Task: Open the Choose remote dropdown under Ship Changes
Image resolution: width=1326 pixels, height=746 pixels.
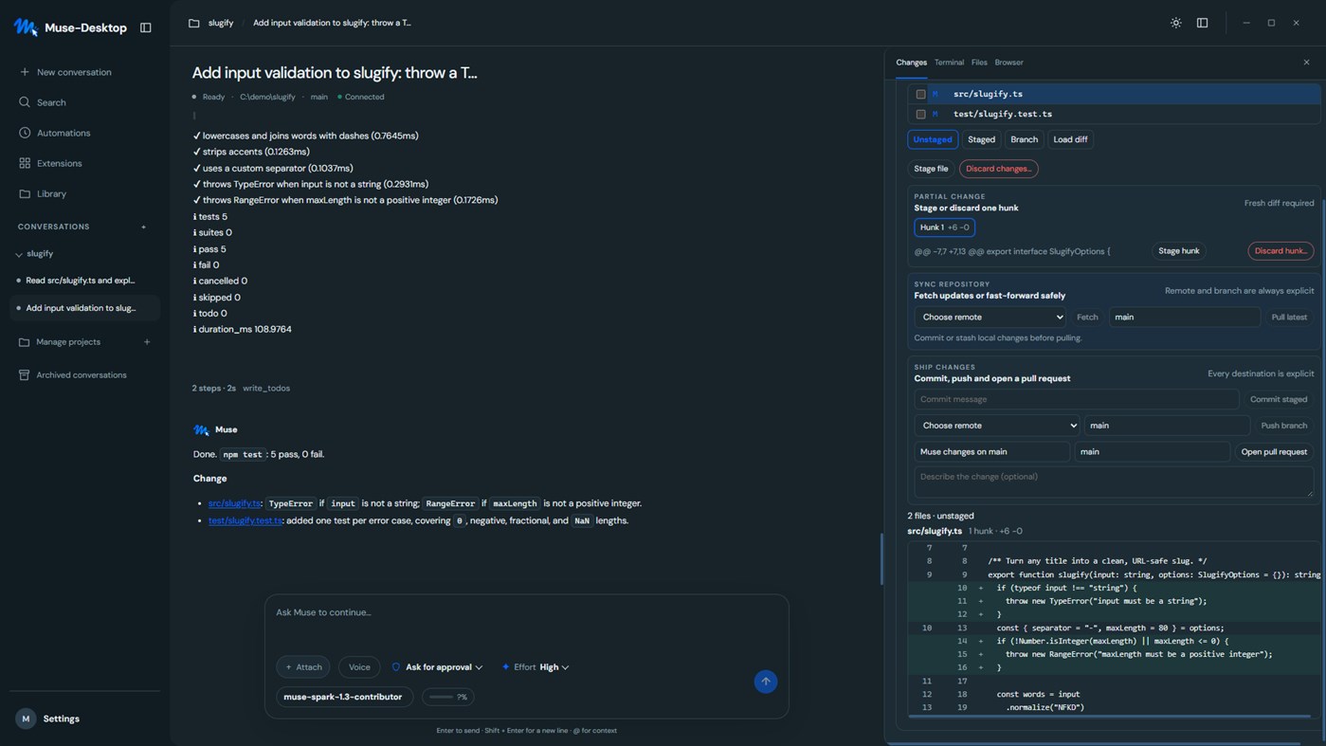Action: point(997,426)
